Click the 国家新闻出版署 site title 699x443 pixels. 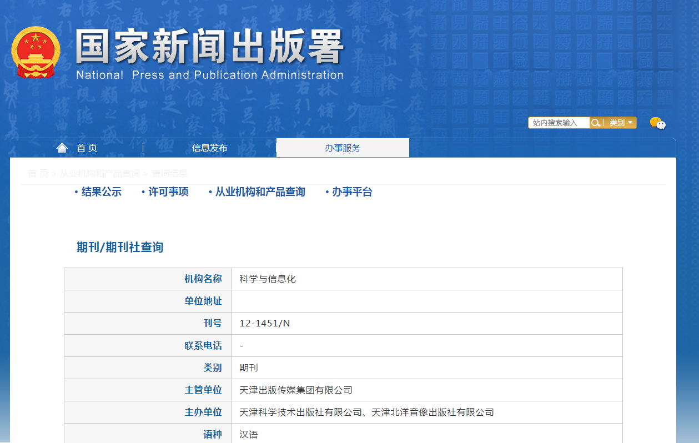(x=209, y=47)
